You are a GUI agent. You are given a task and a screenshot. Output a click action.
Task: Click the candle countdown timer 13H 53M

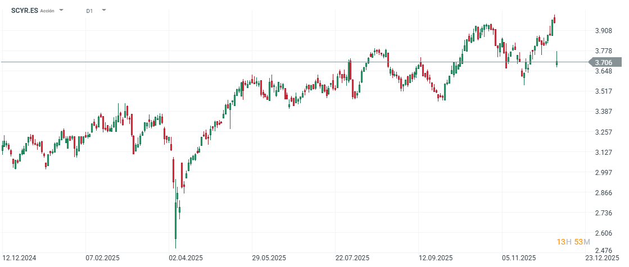(573, 242)
